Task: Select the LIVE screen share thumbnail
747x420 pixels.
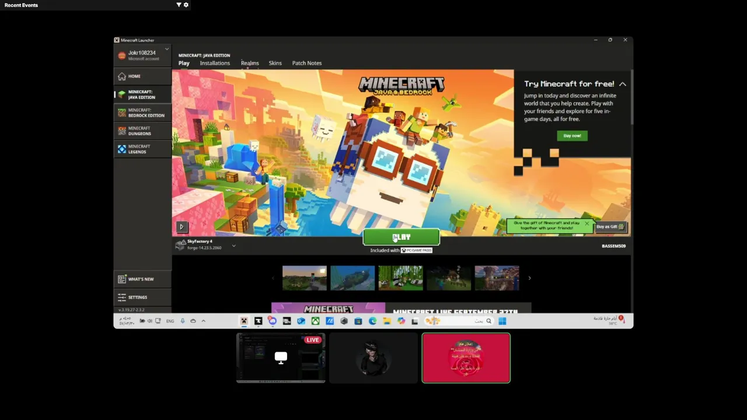Action: [281, 358]
